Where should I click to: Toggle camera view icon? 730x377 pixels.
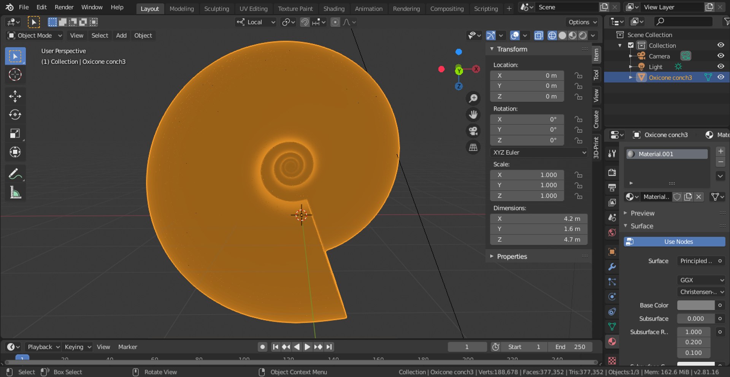(473, 131)
